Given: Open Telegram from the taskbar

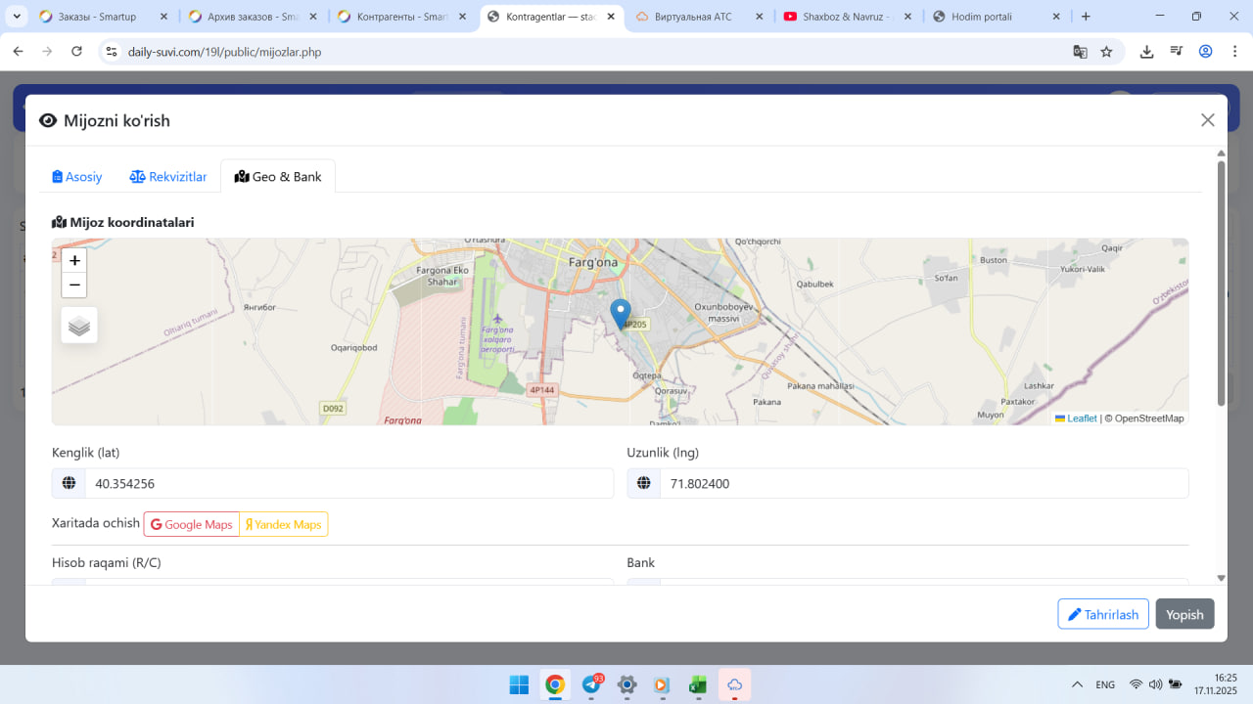Looking at the screenshot, I should point(591,684).
